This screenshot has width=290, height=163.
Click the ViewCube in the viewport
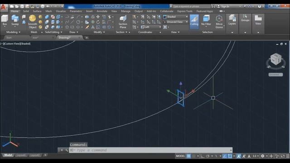click(x=276, y=59)
